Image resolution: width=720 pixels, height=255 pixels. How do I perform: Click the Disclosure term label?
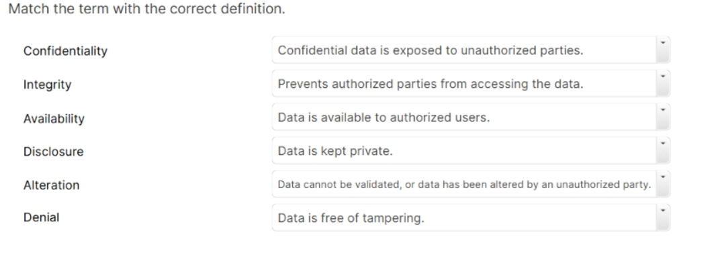[x=53, y=152]
